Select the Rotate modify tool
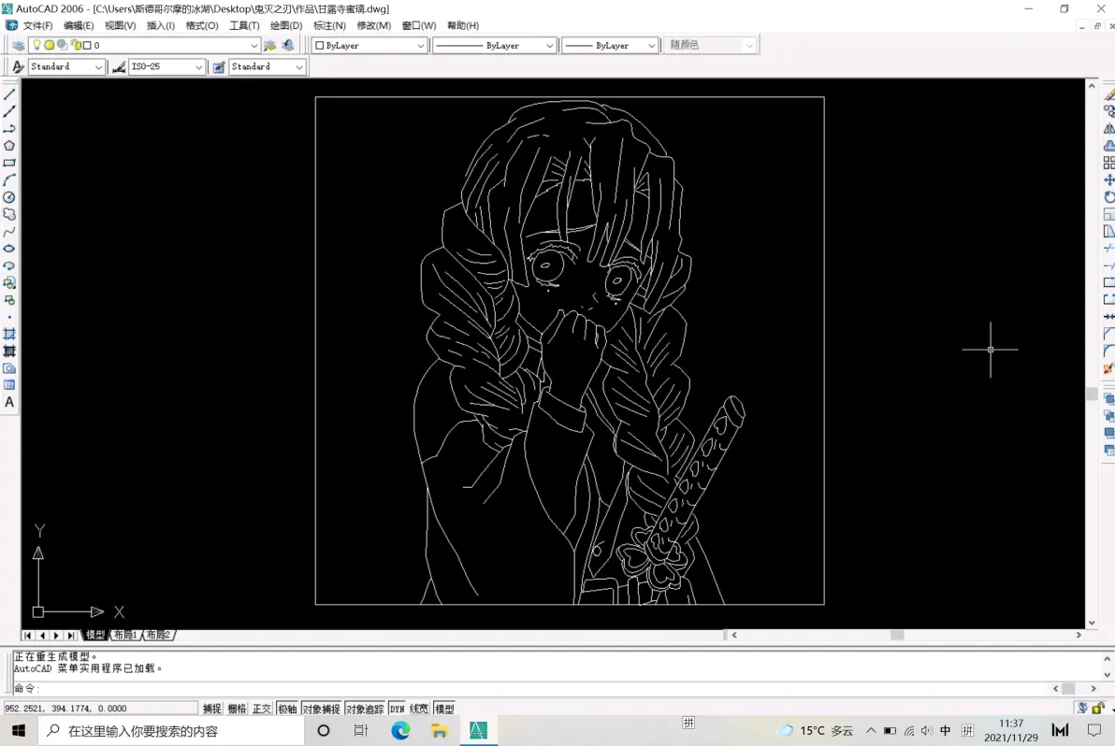Screen dimensions: 1115x746 point(1108,197)
